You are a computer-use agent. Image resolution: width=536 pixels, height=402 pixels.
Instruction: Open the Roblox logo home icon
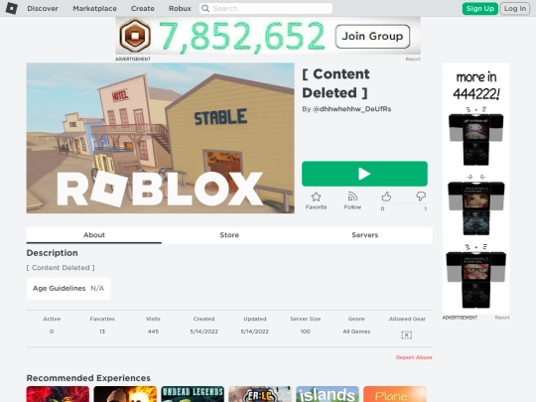tap(12, 8)
